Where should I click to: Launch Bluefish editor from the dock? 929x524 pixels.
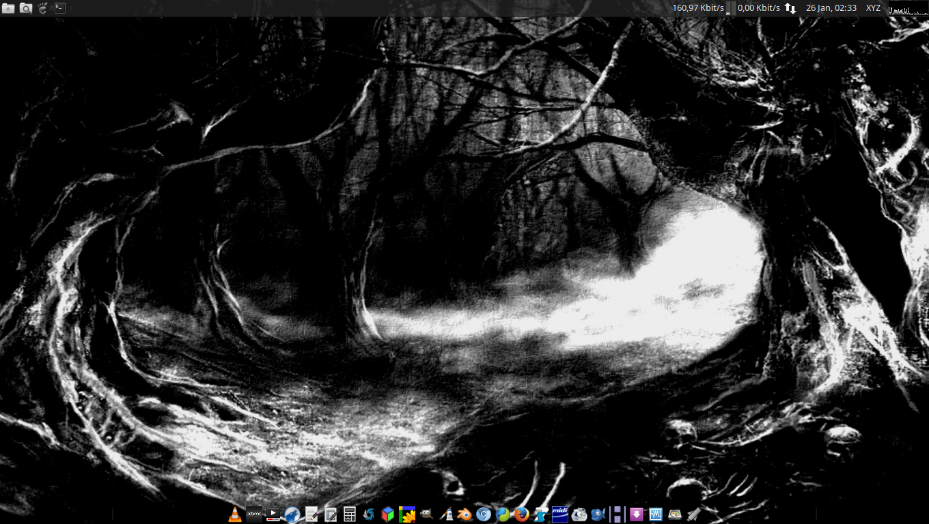pos(598,514)
